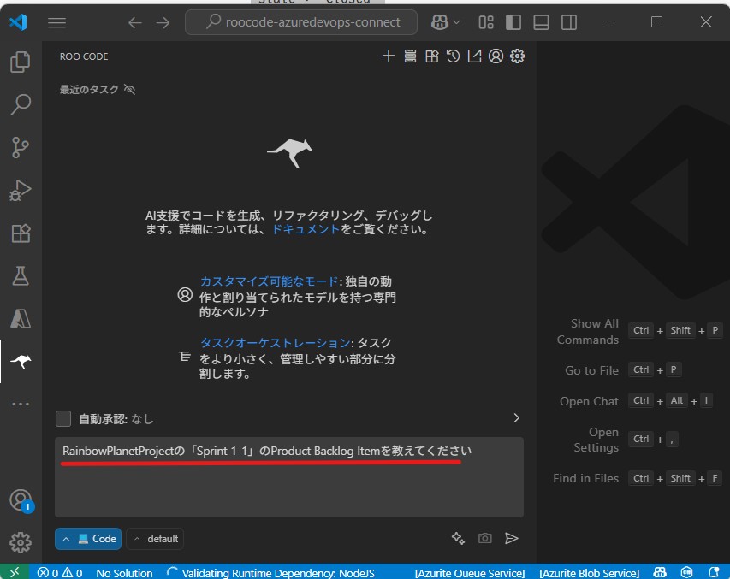The width and height of the screenshot is (730, 579).
Task: Focus the Roo Code chat input field
Action: point(289,477)
